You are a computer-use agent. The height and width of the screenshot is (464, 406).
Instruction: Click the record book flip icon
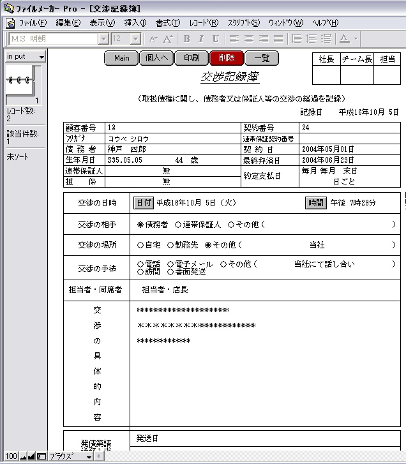coord(20,80)
